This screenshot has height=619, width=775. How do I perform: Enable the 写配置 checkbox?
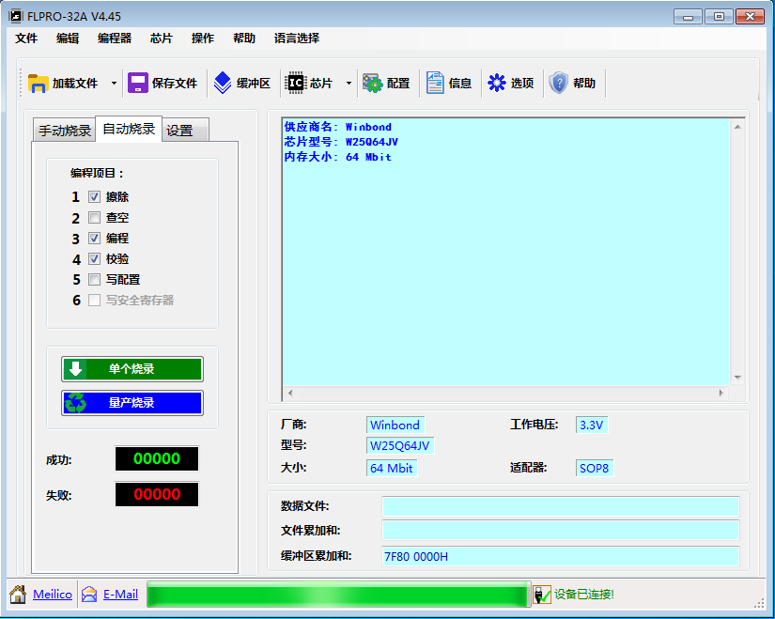point(94,280)
